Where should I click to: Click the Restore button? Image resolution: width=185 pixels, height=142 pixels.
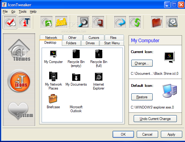142,97
